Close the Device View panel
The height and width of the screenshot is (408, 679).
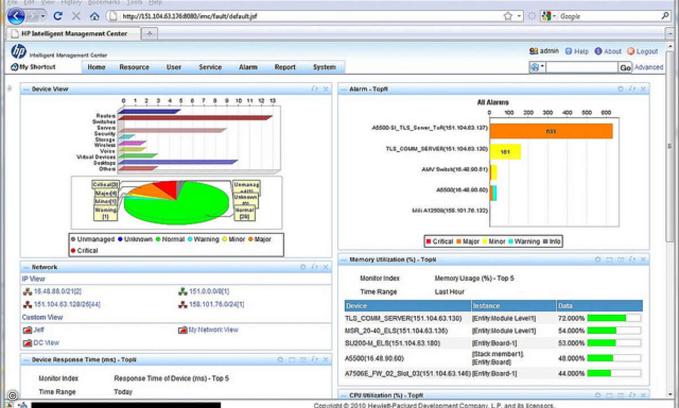[x=326, y=89]
